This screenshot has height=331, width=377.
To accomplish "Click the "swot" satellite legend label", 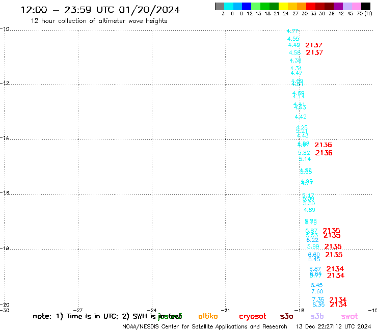I will (349, 316).
